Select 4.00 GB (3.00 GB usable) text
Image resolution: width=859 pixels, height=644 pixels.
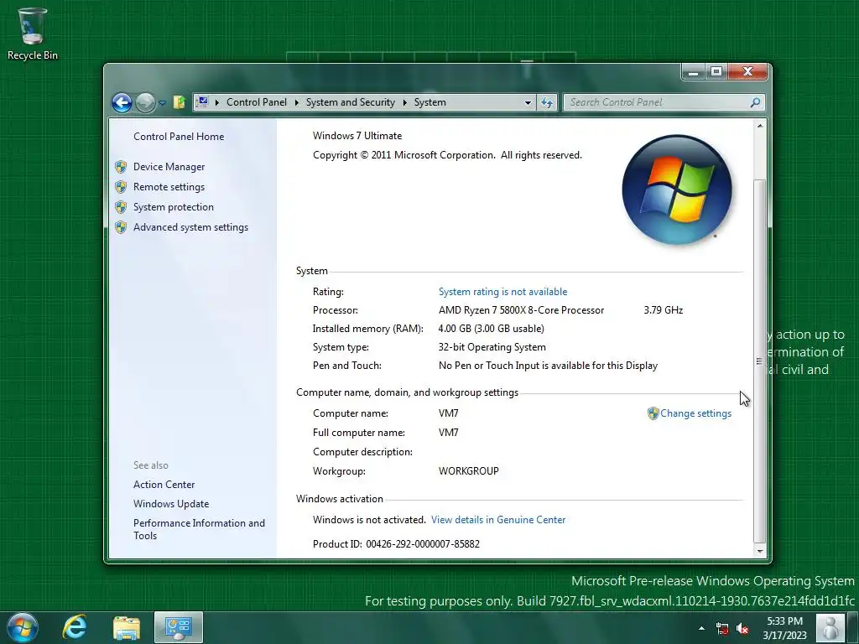pyautogui.click(x=491, y=329)
